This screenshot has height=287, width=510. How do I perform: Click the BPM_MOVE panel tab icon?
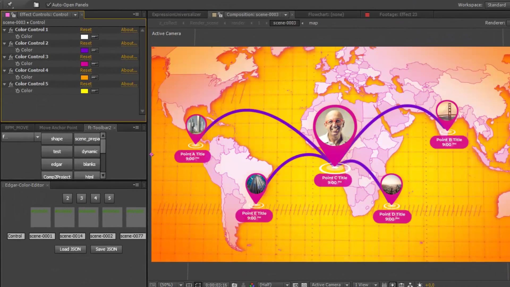(x=16, y=127)
